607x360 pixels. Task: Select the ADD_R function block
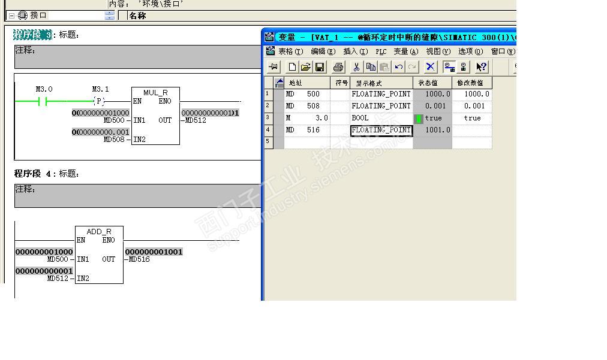[99, 255]
